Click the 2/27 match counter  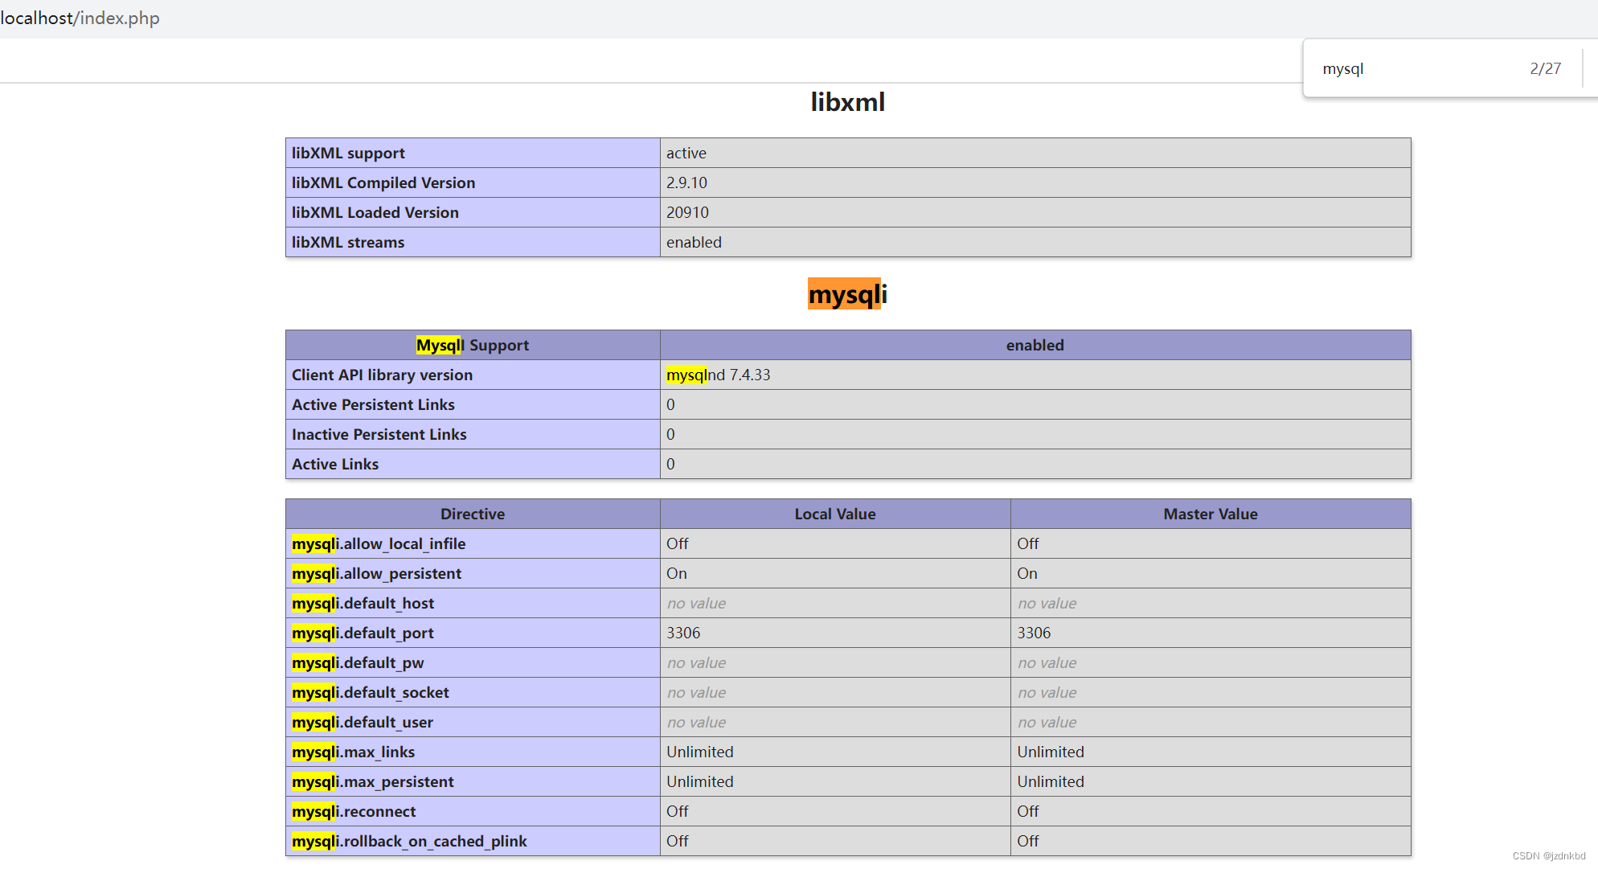click(x=1545, y=69)
